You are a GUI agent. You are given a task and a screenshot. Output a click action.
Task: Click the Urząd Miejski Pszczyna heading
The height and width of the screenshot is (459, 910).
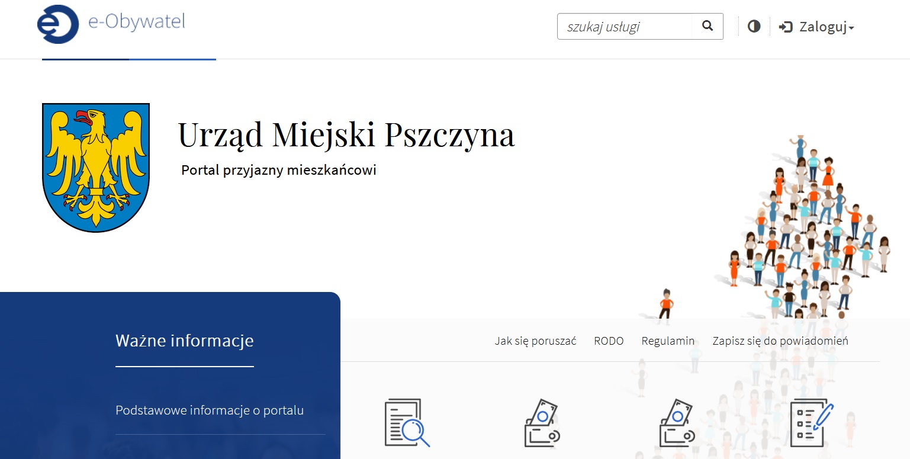click(x=346, y=135)
